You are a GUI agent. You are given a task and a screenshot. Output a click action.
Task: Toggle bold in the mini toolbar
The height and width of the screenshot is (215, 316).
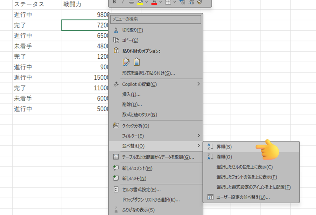(114, 2)
